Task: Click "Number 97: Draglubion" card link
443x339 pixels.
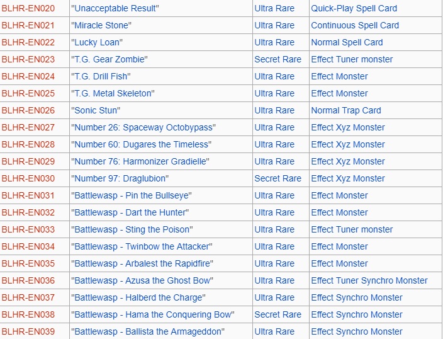Action: click(121, 179)
